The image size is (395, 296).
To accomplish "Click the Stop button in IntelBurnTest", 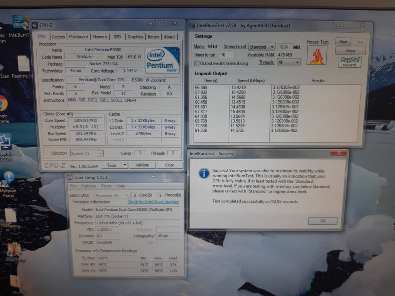I will (360, 42).
